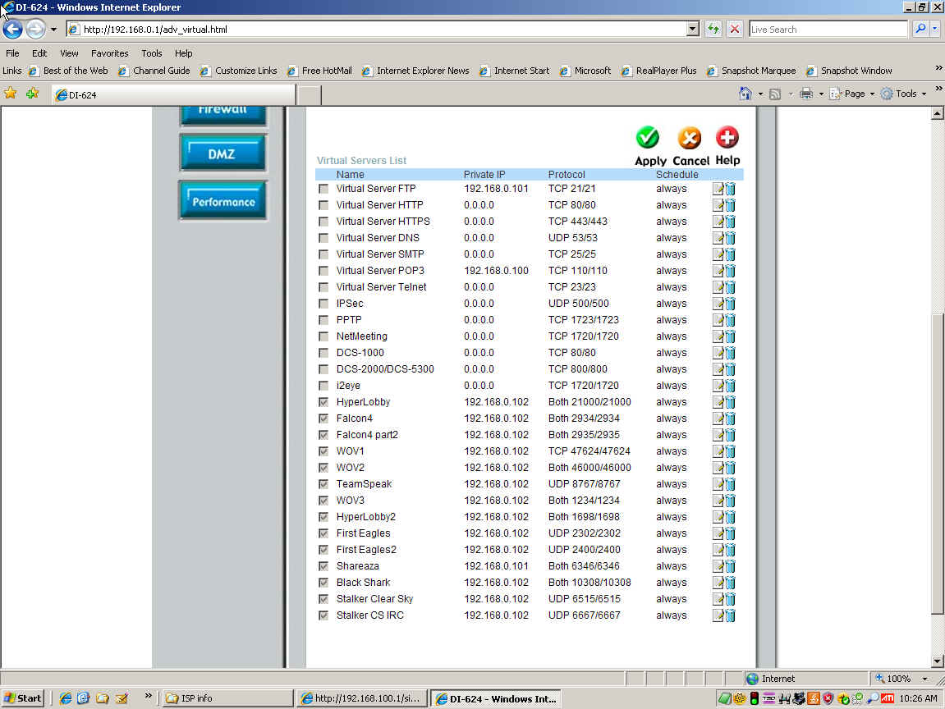Delete the TeamSpeak entry

(730, 483)
